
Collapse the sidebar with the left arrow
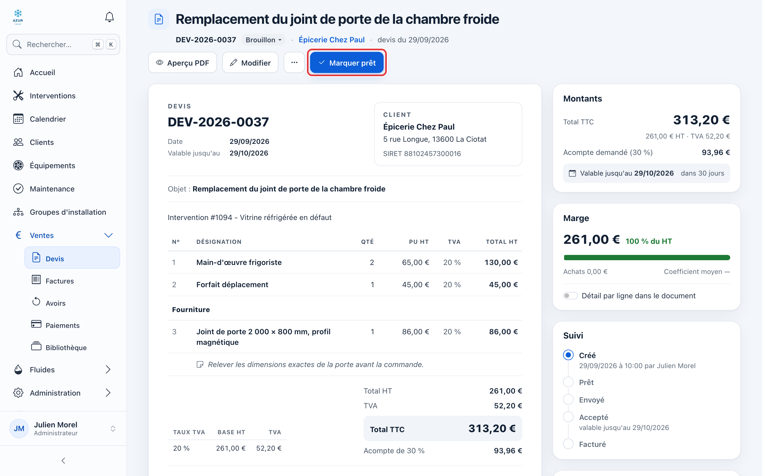[x=63, y=461]
